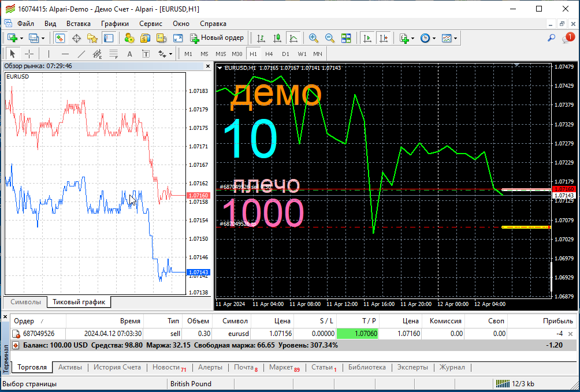This screenshot has height=392, width=580.
Task: Toggle the Market Watch window button
Action: click(x=60, y=38)
